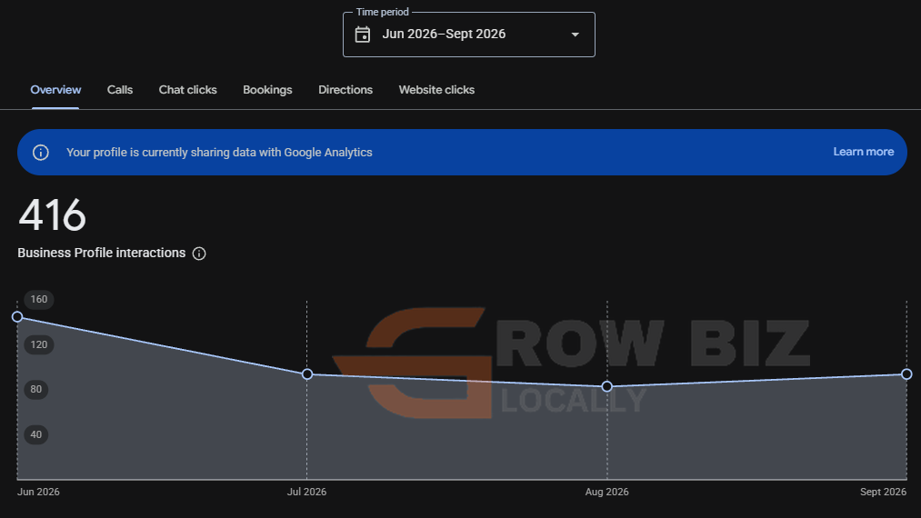Click the Google Analytics sharing message text
Viewport: 921px width, 518px height.
(219, 153)
